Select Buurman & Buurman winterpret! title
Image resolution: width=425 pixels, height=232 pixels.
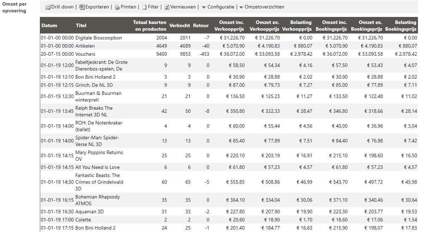point(98,96)
